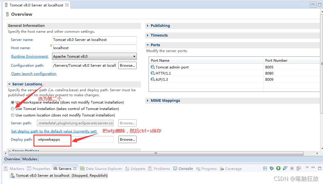Close the Servers view tab
Screen dimensions: 323x184
click(75, 168)
